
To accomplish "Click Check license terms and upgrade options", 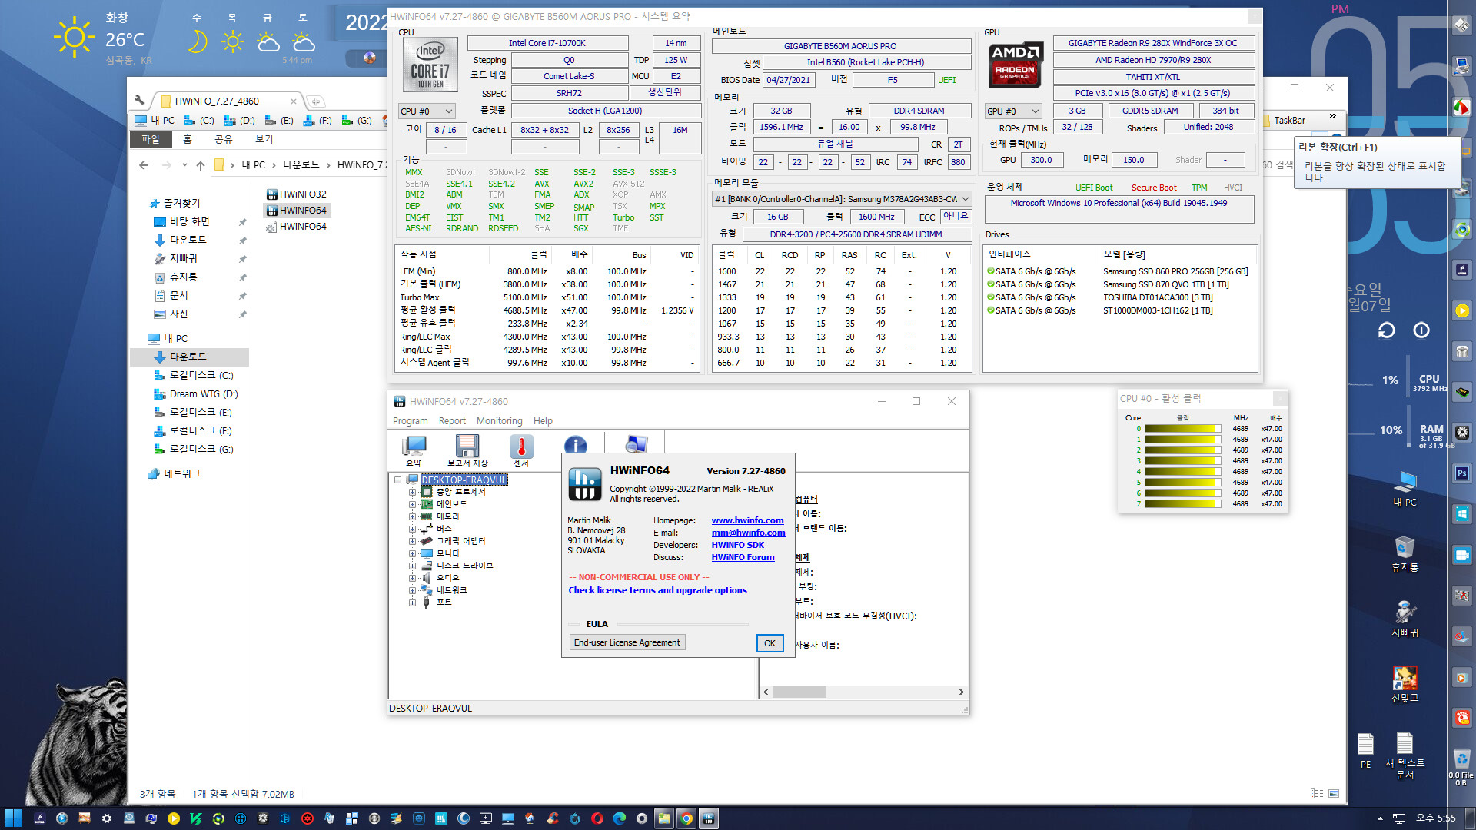I will [657, 590].
